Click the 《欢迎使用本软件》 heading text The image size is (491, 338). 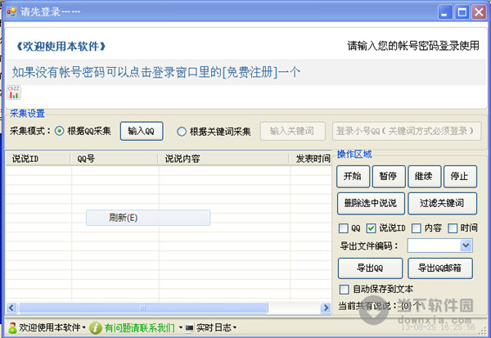coord(61,47)
